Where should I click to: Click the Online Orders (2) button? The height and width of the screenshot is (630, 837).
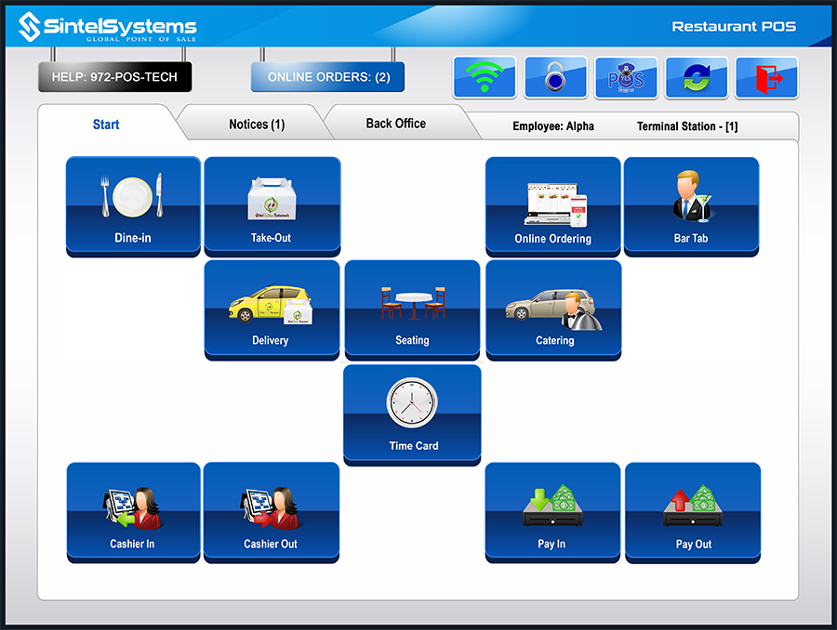(x=327, y=77)
